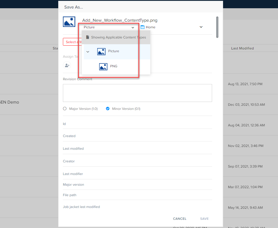Click the document icon in Showing Applicable Content Types

pos(87,37)
